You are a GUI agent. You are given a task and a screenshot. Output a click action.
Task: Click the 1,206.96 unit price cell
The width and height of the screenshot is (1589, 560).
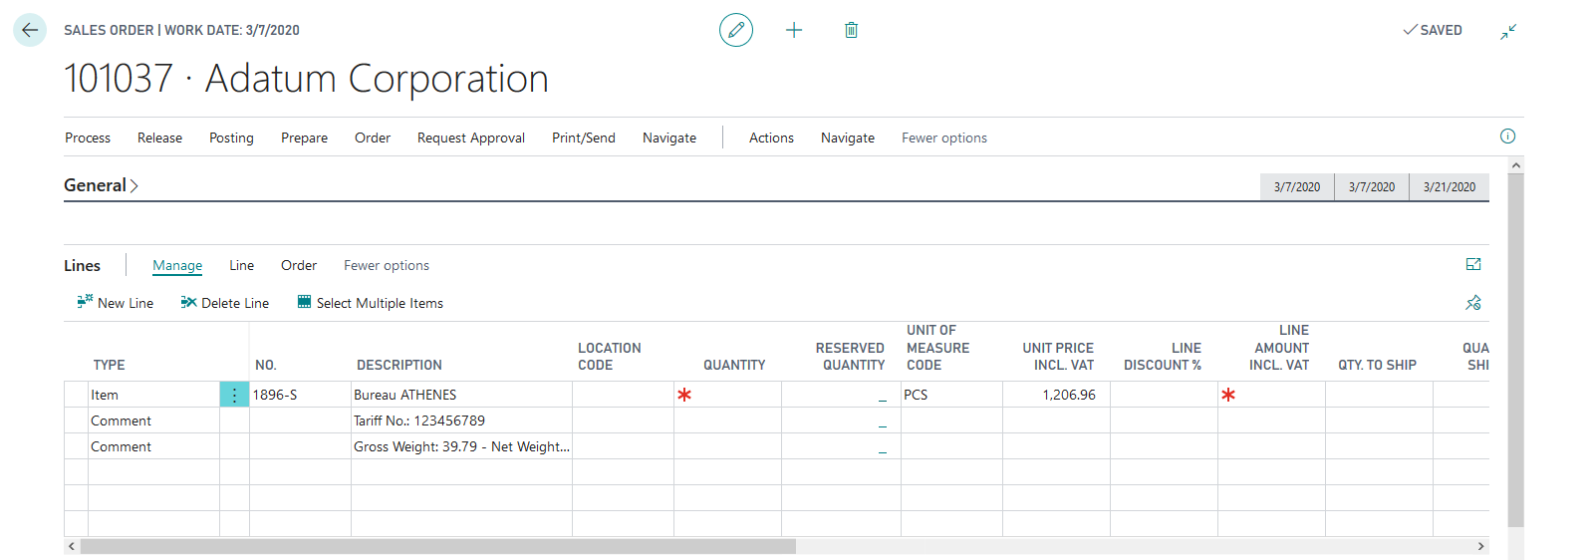tap(1056, 395)
